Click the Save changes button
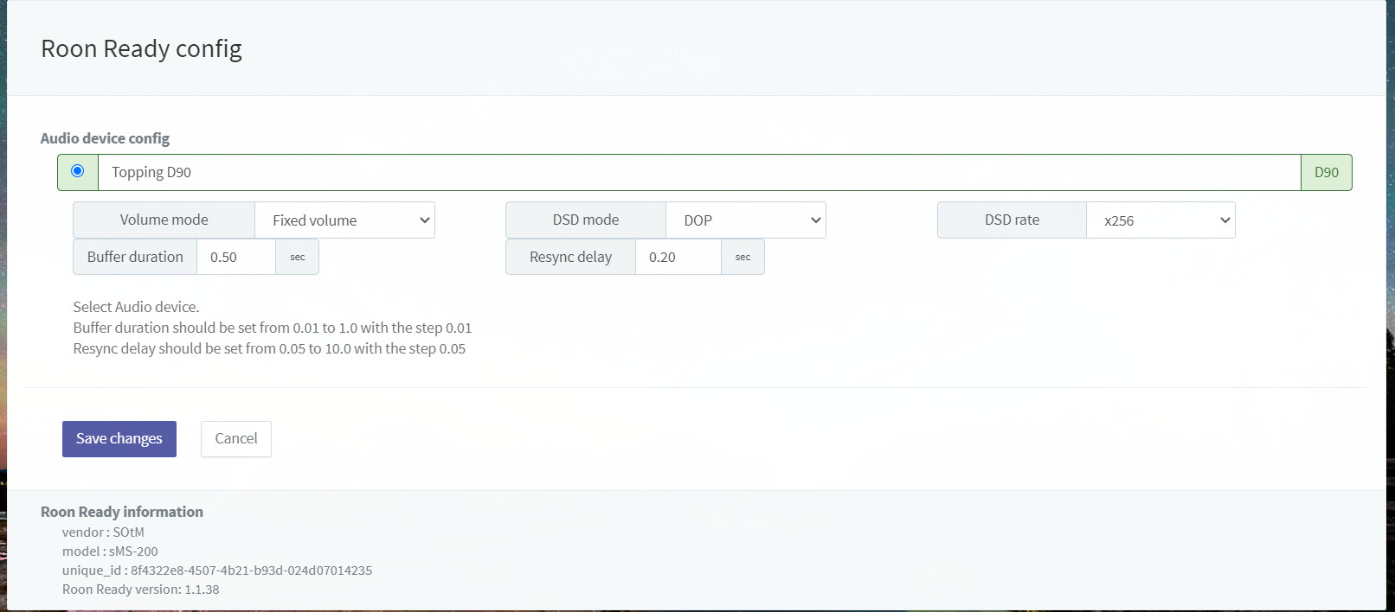Viewport: 1395px width, 612px height. (x=119, y=439)
